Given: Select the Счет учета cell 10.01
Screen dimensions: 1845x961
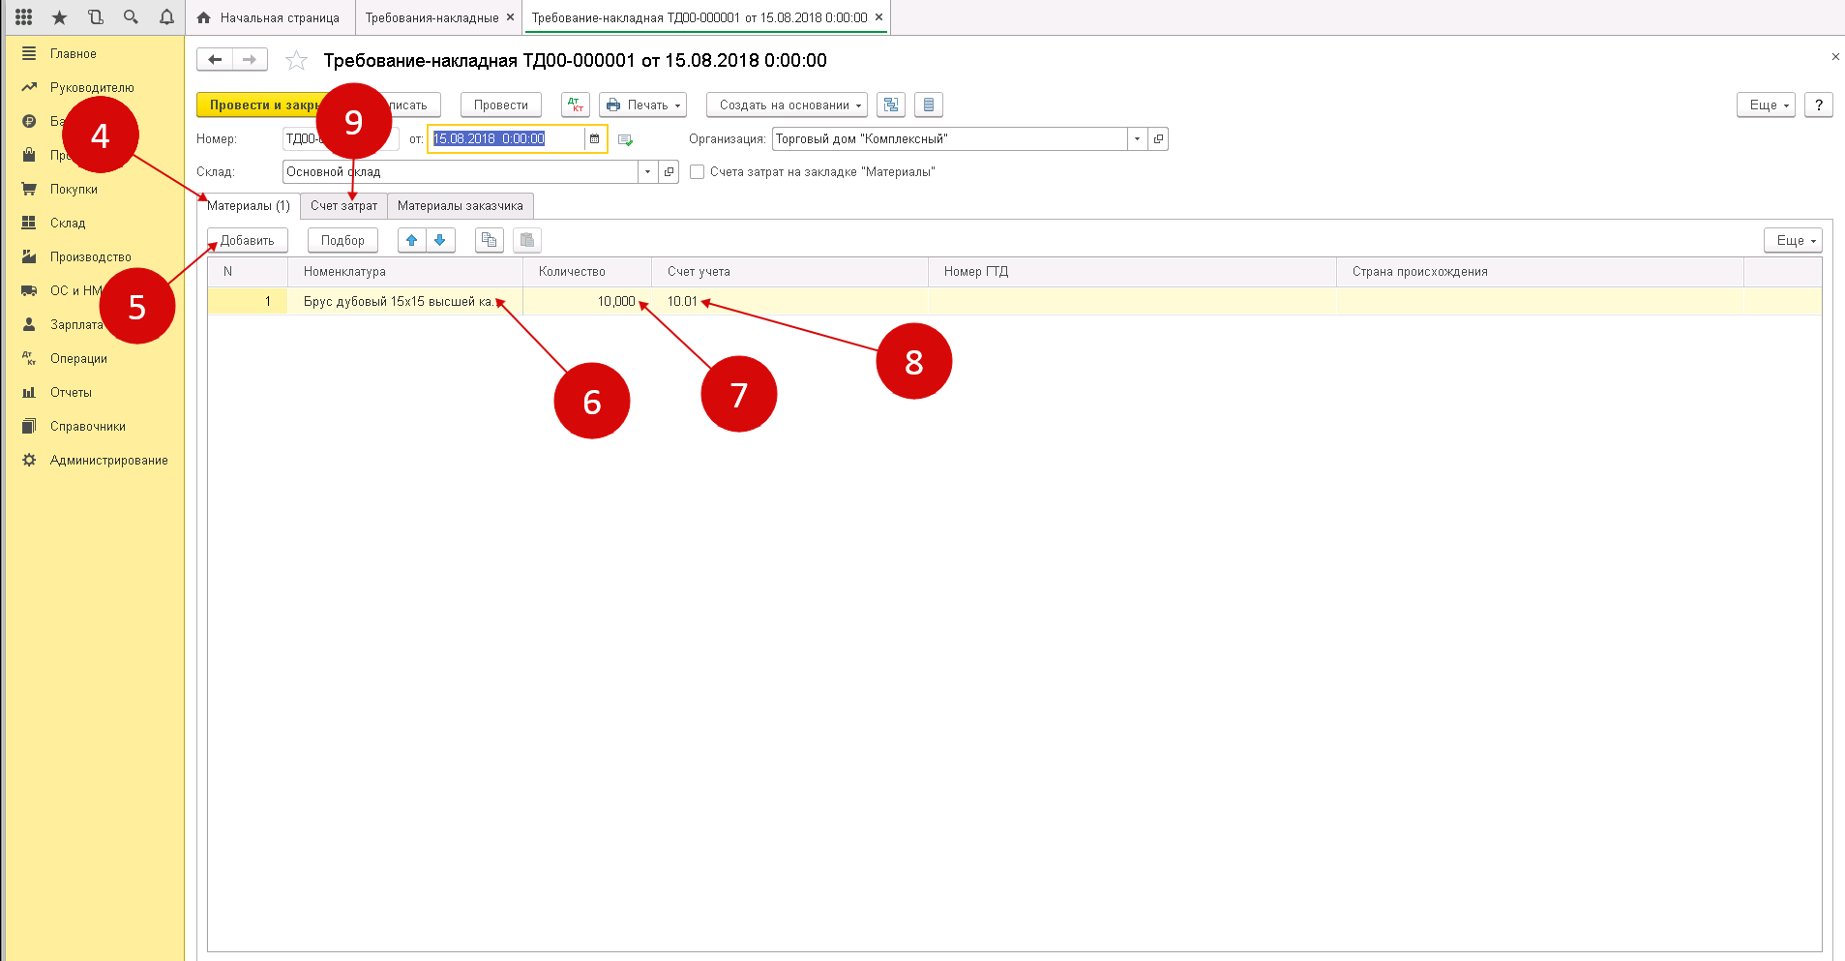Looking at the screenshot, I should tap(789, 302).
